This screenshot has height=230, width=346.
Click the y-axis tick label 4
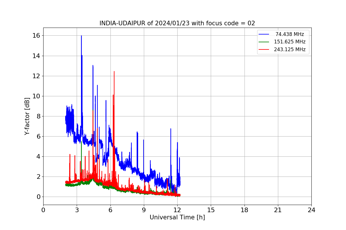coord(39,156)
